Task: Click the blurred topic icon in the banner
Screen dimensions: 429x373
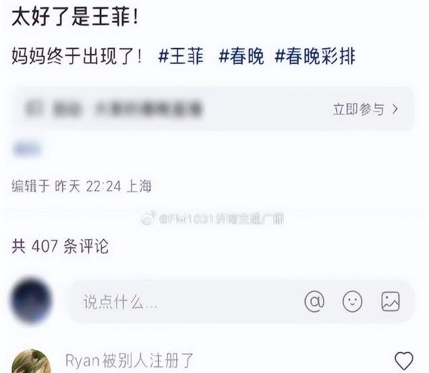Action: coord(34,109)
